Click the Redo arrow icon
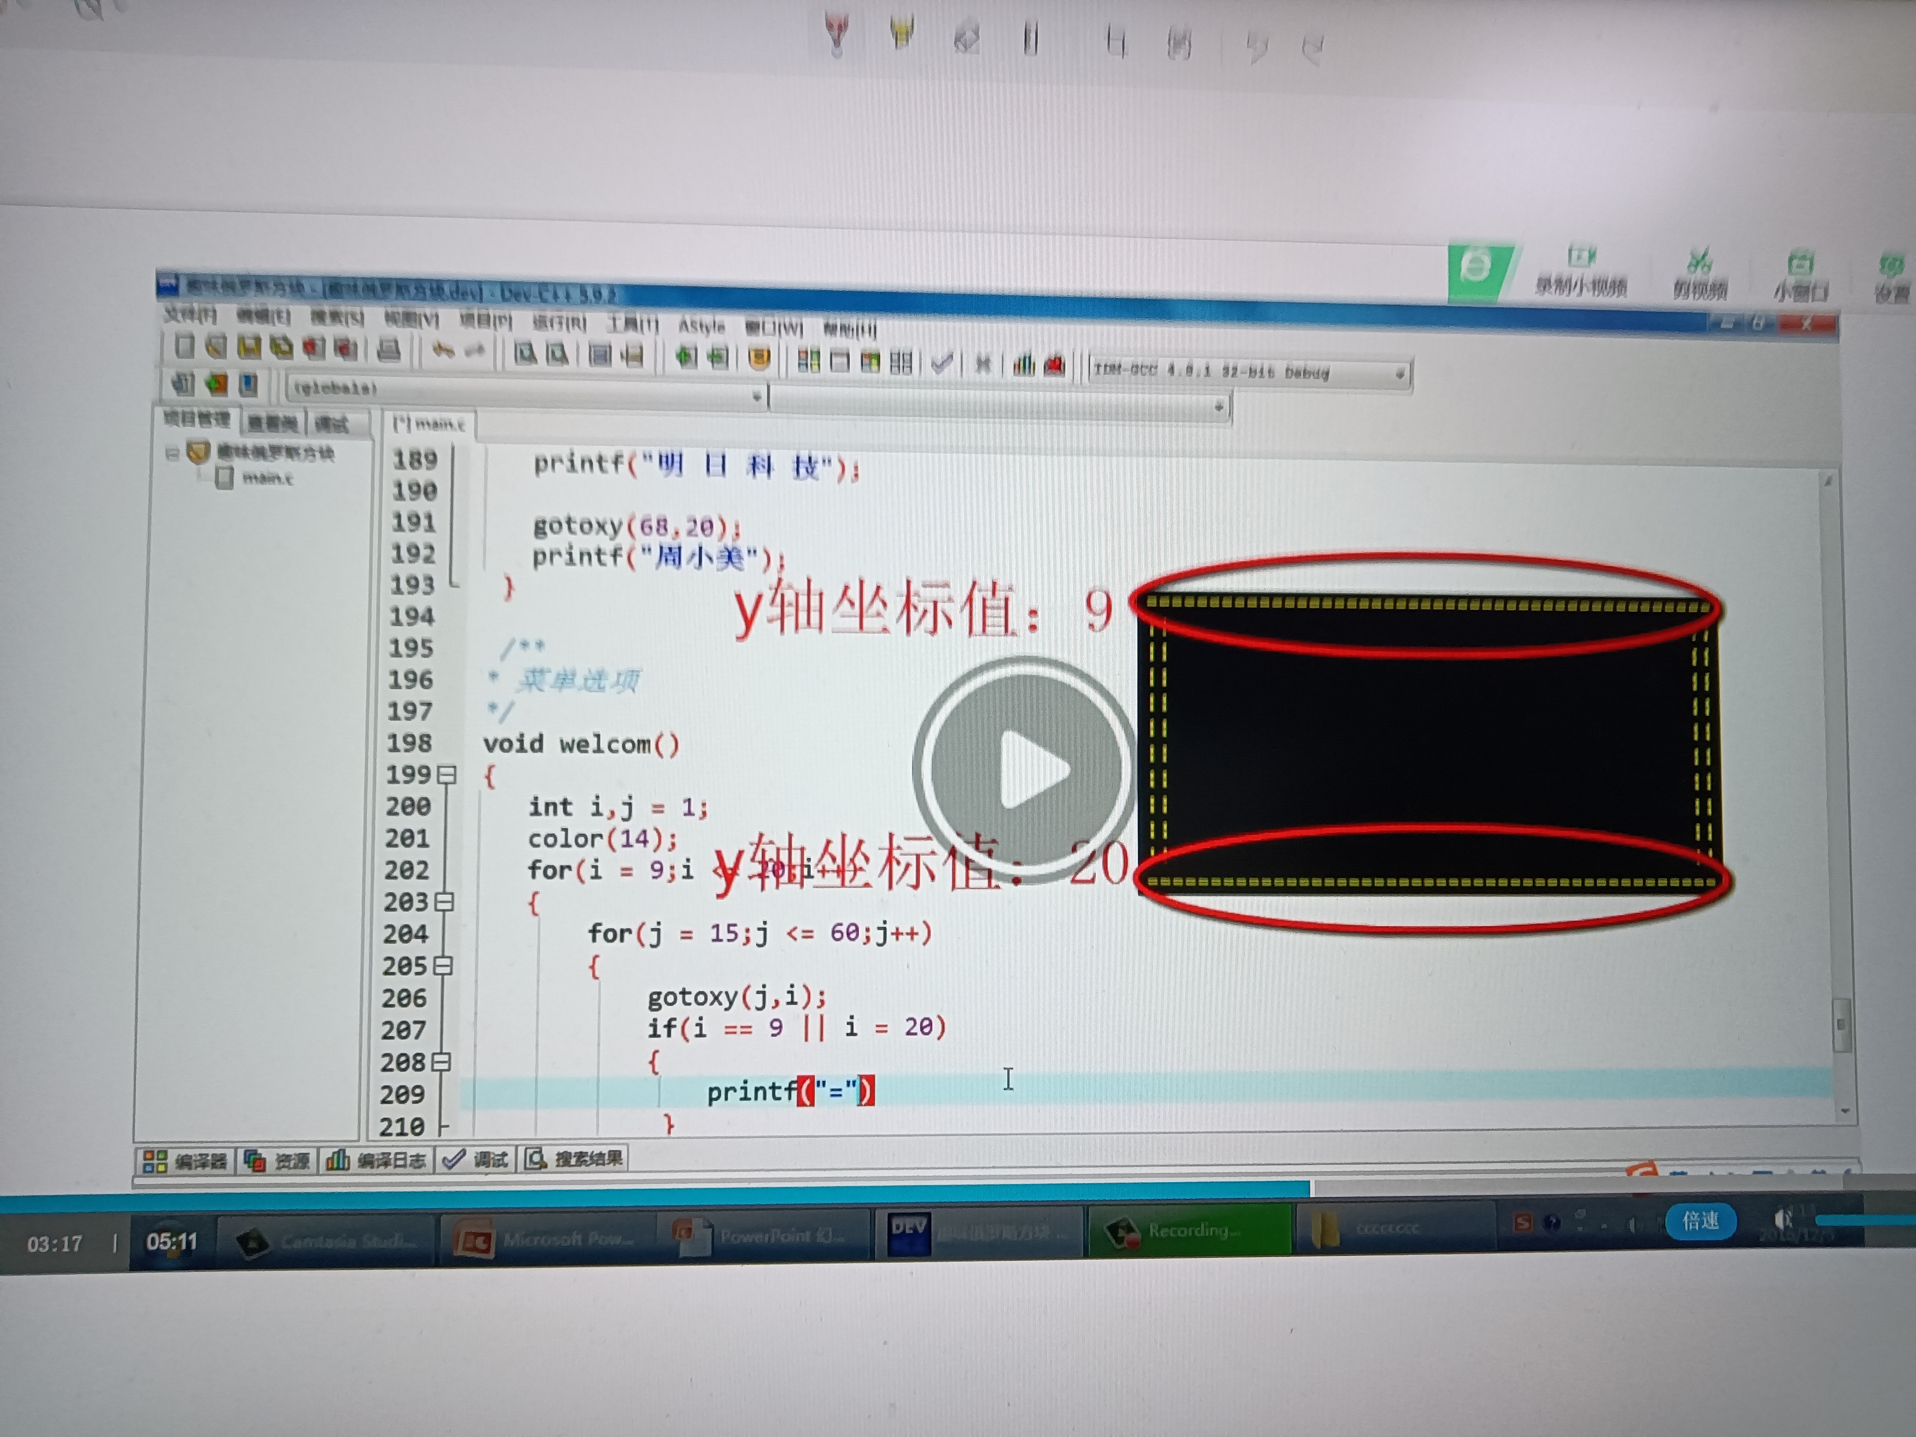Screen dimensions: 1916x1437 coord(475,351)
